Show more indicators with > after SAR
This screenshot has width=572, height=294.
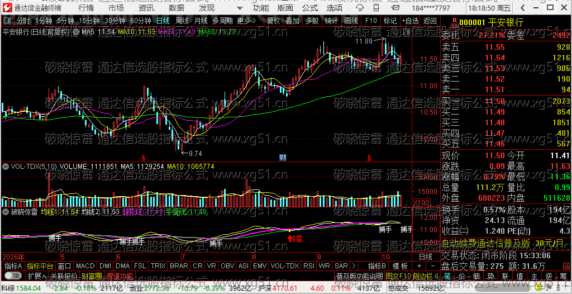[x=354, y=266]
